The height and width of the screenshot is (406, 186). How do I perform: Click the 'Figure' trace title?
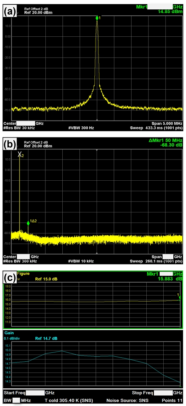[x=23, y=273]
